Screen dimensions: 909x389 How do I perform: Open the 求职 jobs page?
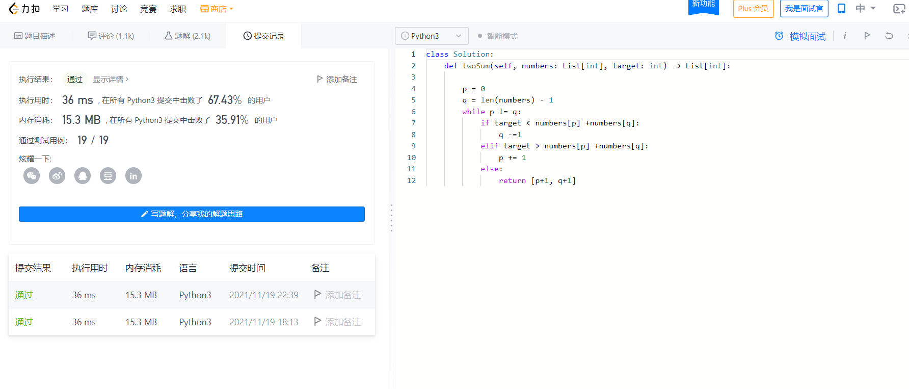coord(178,9)
